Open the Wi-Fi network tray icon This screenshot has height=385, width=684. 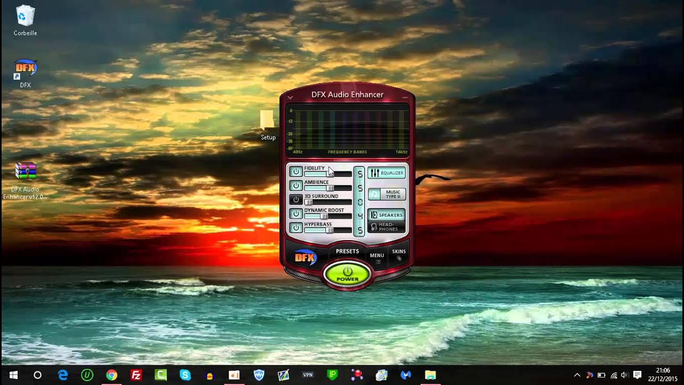click(x=613, y=375)
